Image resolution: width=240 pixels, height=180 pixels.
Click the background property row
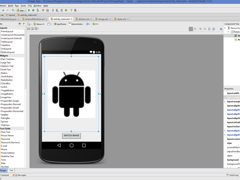232,160
